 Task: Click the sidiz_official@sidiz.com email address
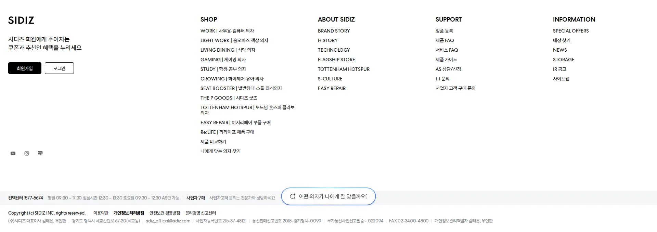click(168, 221)
